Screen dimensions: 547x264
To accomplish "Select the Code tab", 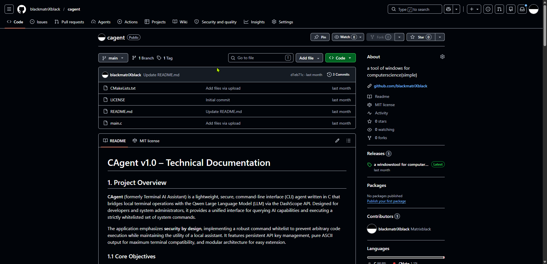I will click(15, 22).
